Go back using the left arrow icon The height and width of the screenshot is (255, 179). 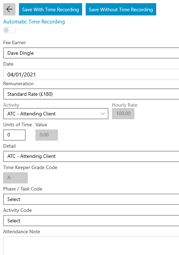9,9
